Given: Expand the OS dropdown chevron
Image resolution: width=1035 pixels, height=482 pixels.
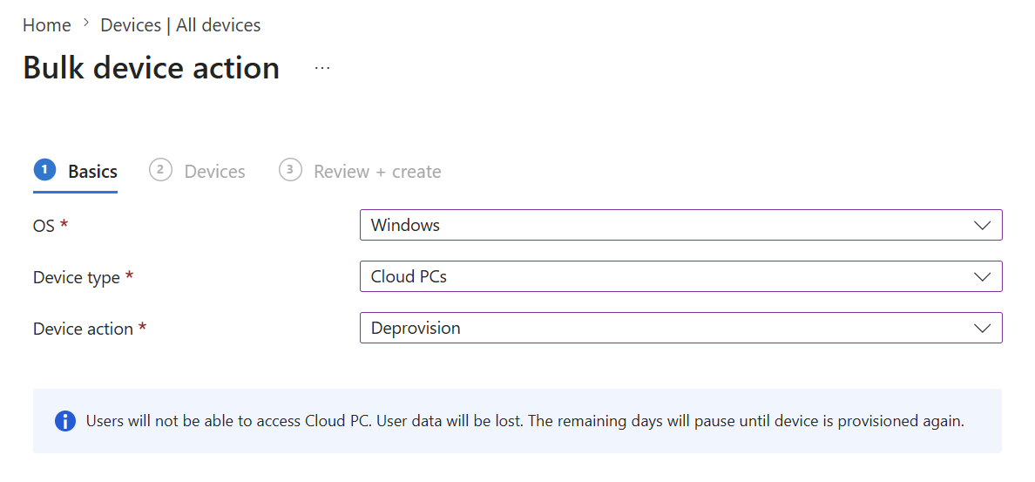Looking at the screenshot, I should click(x=982, y=225).
